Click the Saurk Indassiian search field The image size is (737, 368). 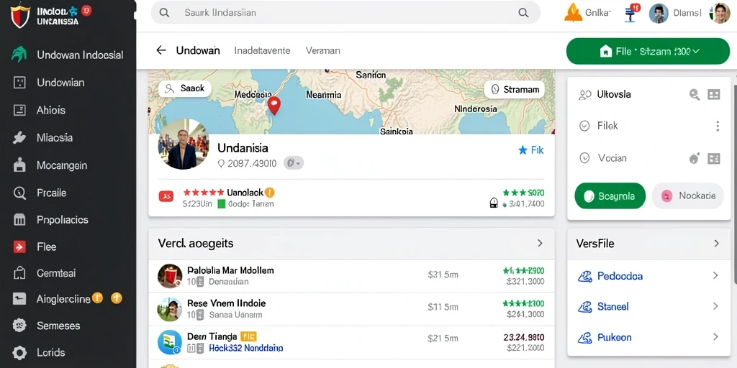345,13
